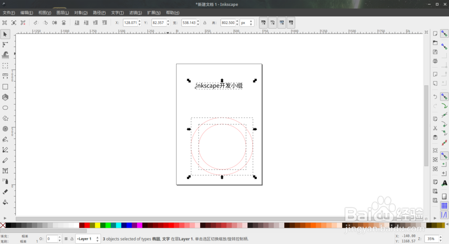
Task: Open the 文件(F) menu
Action: click(x=9, y=13)
